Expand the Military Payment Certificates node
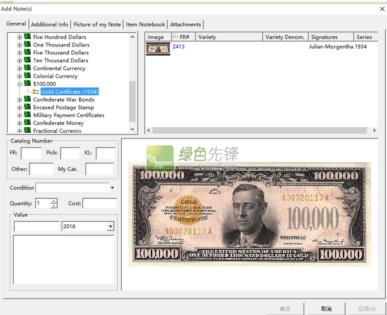The height and width of the screenshot is (315, 387). click(x=19, y=115)
